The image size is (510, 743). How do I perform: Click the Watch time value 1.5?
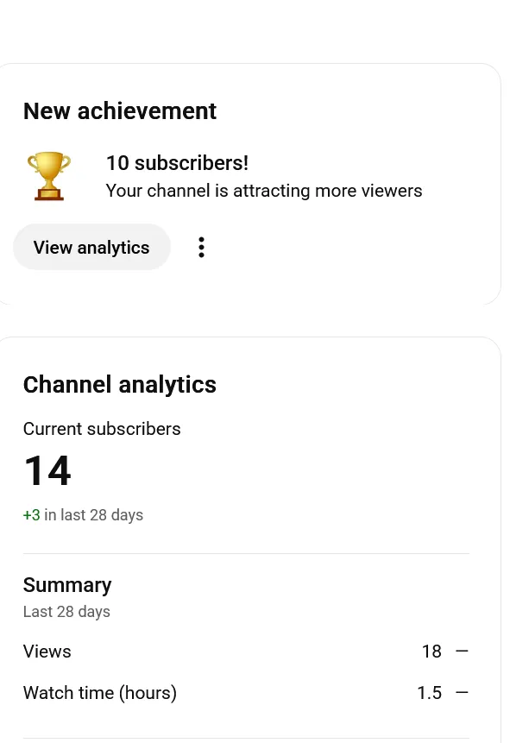pos(430,693)
